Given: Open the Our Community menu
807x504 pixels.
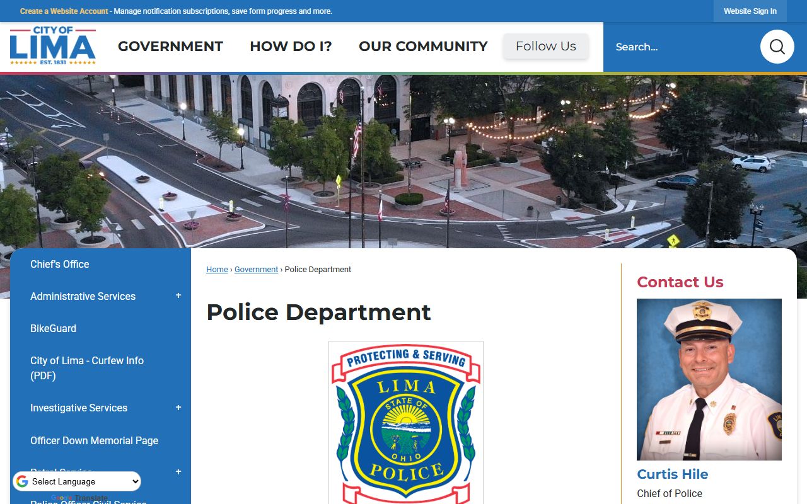Looking at the screenshot, I should coord(423,47).
